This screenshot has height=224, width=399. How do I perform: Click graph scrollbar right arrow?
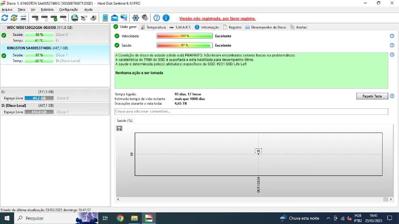(391, 199)
